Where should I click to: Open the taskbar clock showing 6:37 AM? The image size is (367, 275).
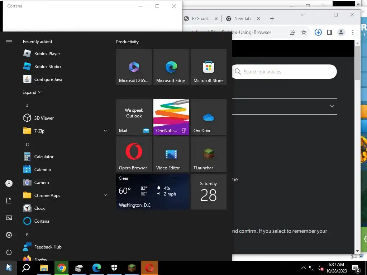336,268
